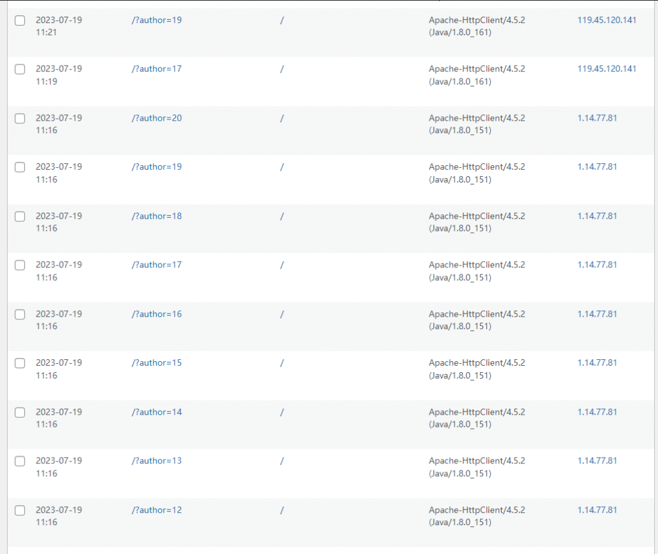Screen dimensions: 658x554
Task: Click the /?author=12 link
Action: [x=156, y=510]
